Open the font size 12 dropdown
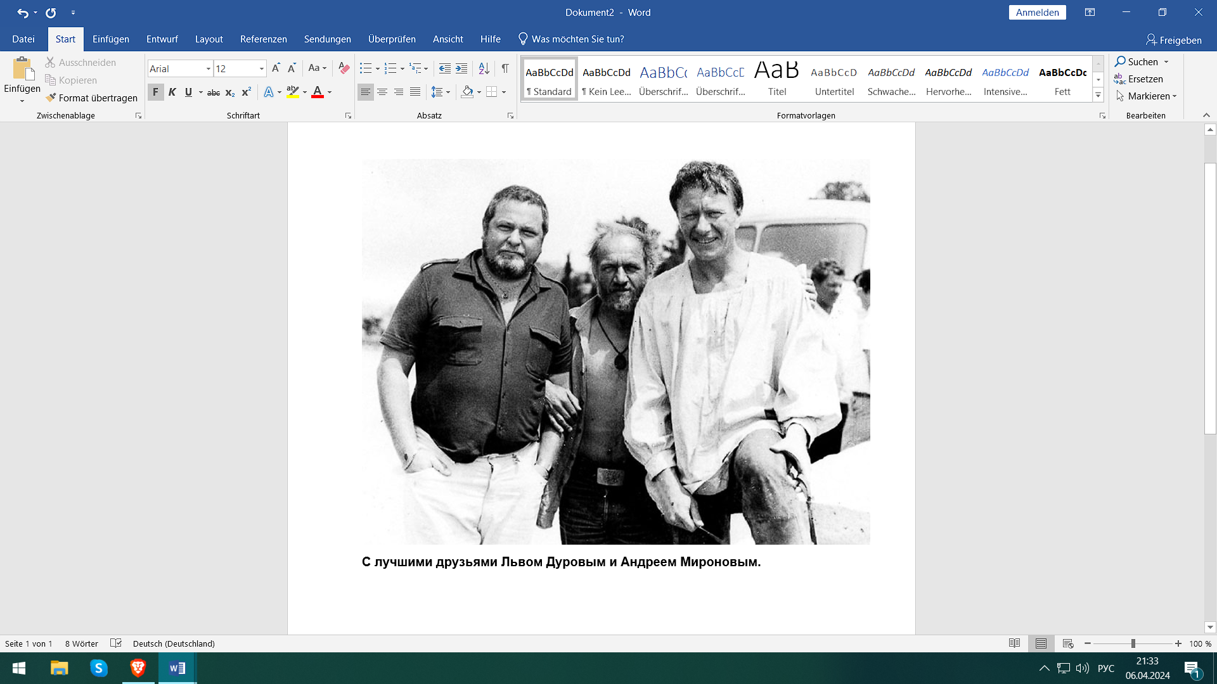This screenshot has height=684, width=1217. (x=261, y=68)
